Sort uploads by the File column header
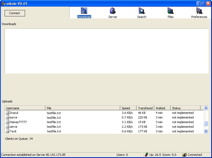This screenshot has height=158, width=212. [x=83, y=108]
